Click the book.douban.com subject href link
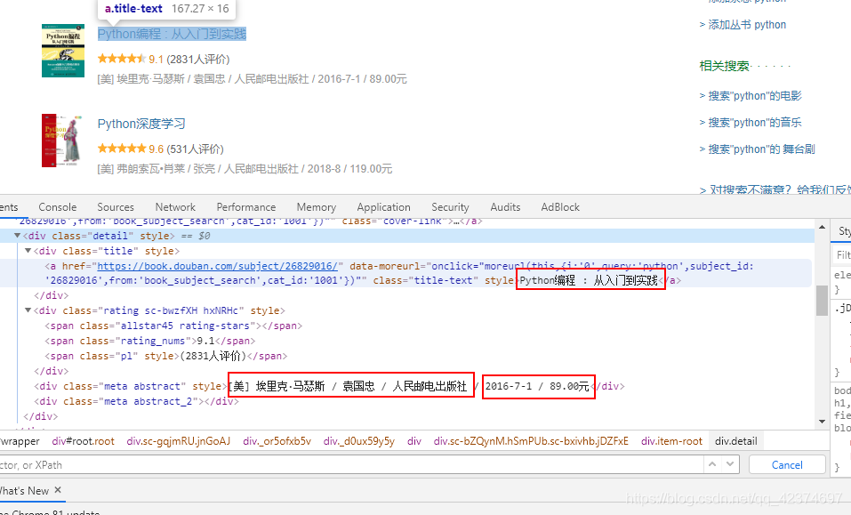851x515 pixels. pos(217,266)
